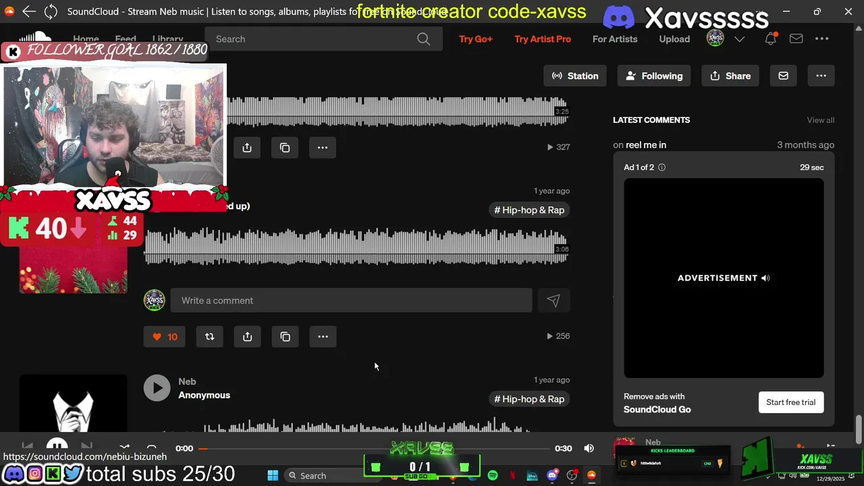This screenshot has width=864, height=486.
Task: Select the Hip-hop & Rap tag on Anonymous
Action: (529, 399)
